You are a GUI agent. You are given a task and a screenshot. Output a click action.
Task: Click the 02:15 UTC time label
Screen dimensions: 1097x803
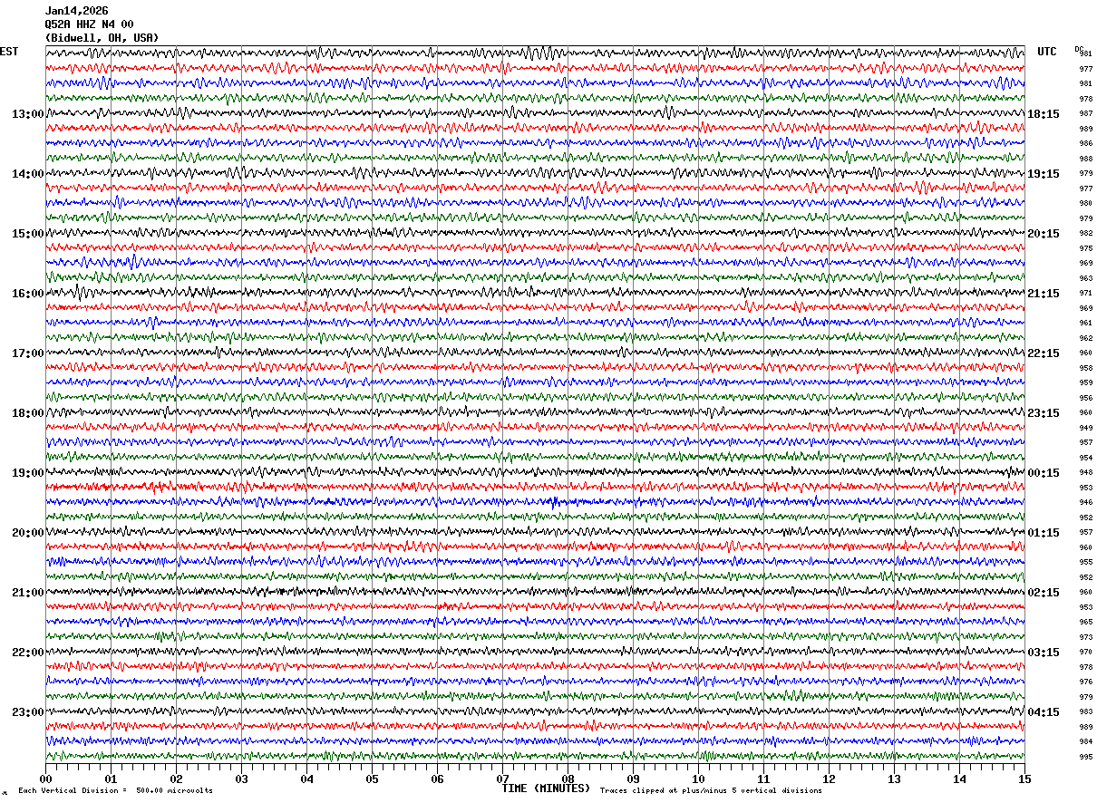[1044, 593]
